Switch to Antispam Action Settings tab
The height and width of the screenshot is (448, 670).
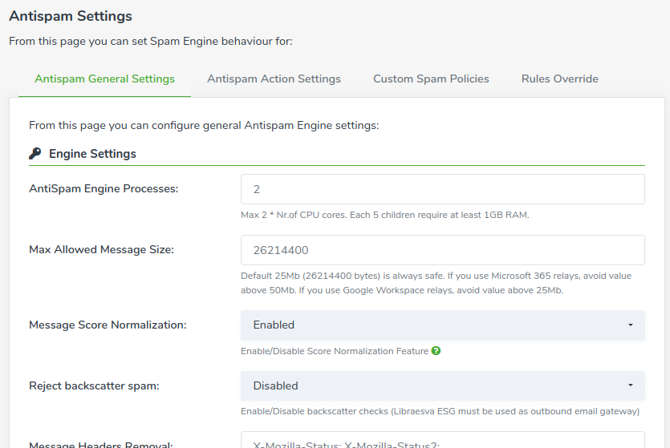(x=274, y=79)
